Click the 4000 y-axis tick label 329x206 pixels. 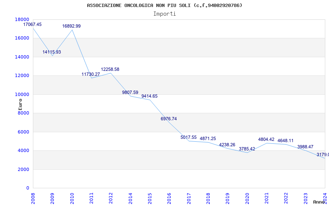[23, 151]
